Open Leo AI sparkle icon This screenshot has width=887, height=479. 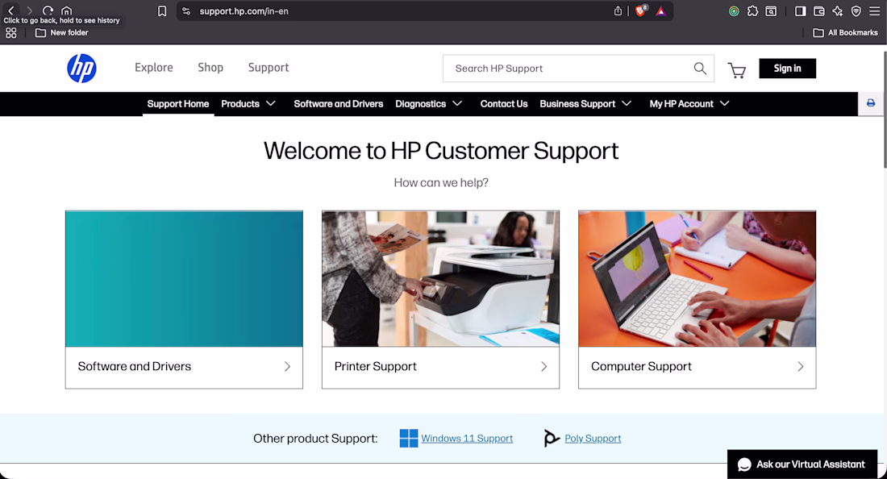coord(837,10)
